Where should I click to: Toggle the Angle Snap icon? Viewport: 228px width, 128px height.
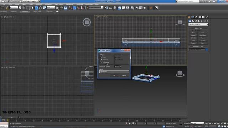pyautogui.click(x=74, y=8)
